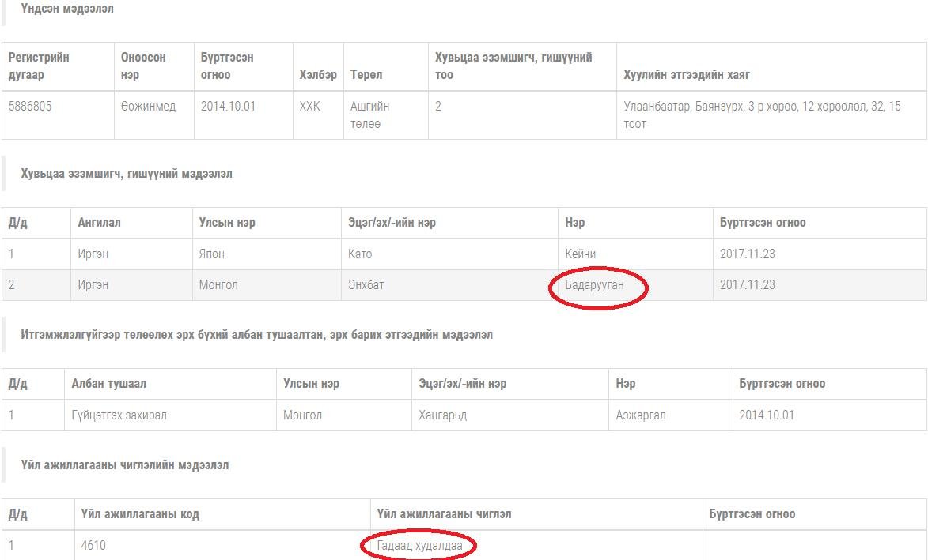Select the company name Өөжинмед
The image size is (928, 560).
[x=148, y=107]
